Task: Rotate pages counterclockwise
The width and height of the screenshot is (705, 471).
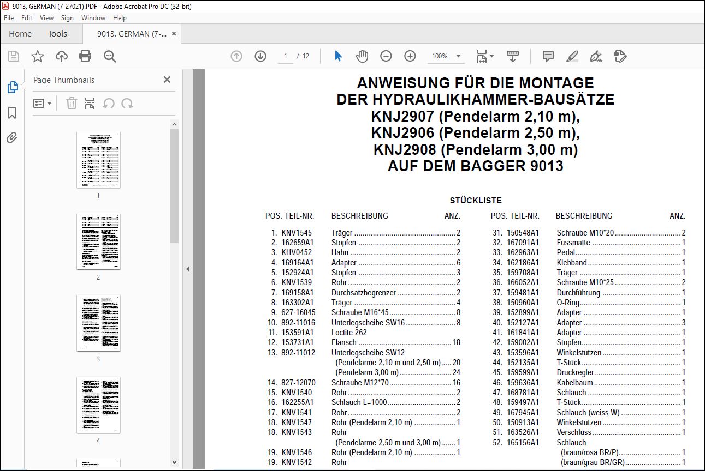Action: [x=109, y=103]
